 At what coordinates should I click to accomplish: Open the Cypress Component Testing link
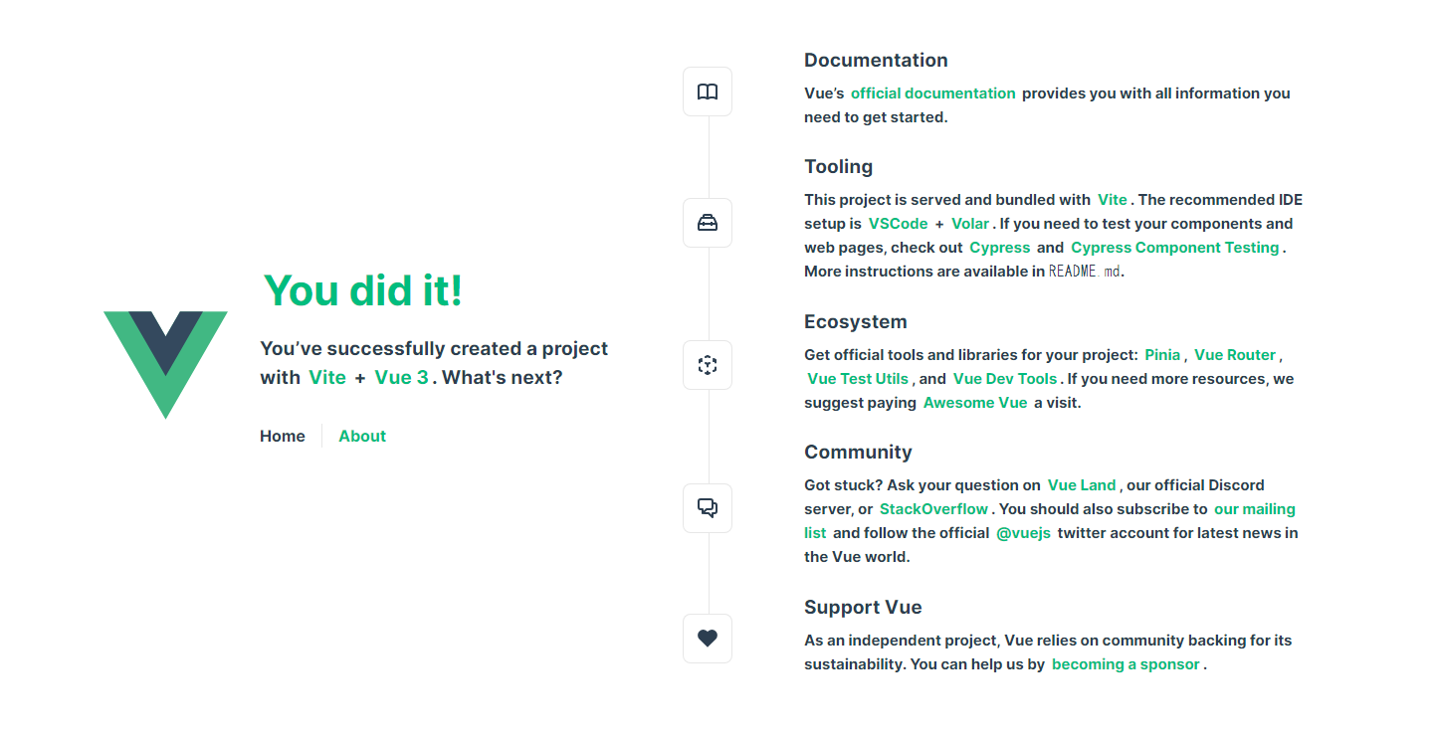point(1174,248)
